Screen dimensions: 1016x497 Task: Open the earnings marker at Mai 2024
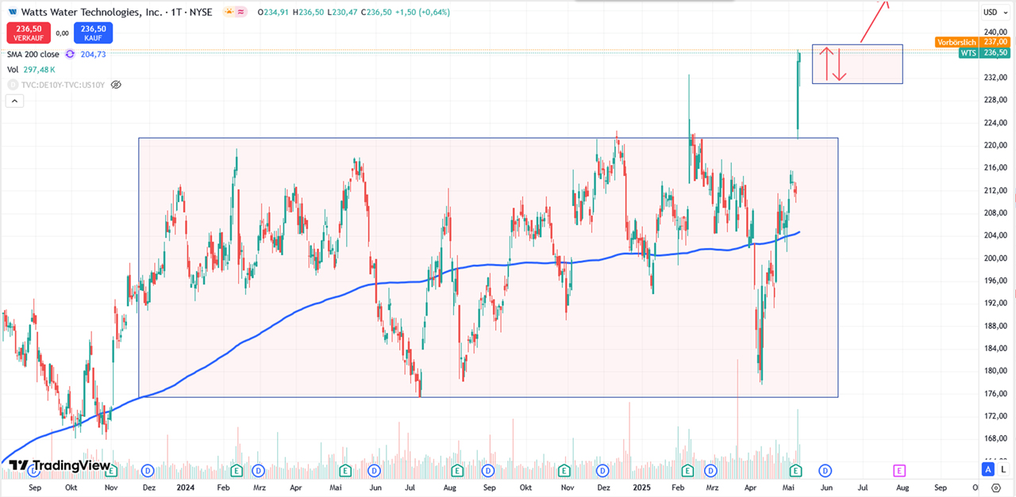pyautogui.click(x=344, y=470)
